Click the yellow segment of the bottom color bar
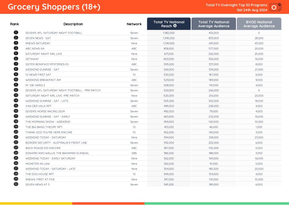The image size is (289, 205). (36, 203)
